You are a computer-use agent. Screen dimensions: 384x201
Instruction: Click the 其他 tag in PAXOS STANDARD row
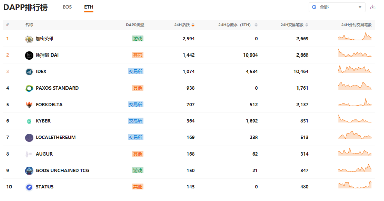[x=138, y=88]
